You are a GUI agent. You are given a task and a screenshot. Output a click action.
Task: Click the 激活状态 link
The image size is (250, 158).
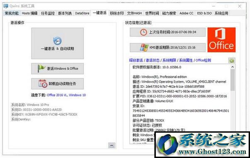pos(153,60)
